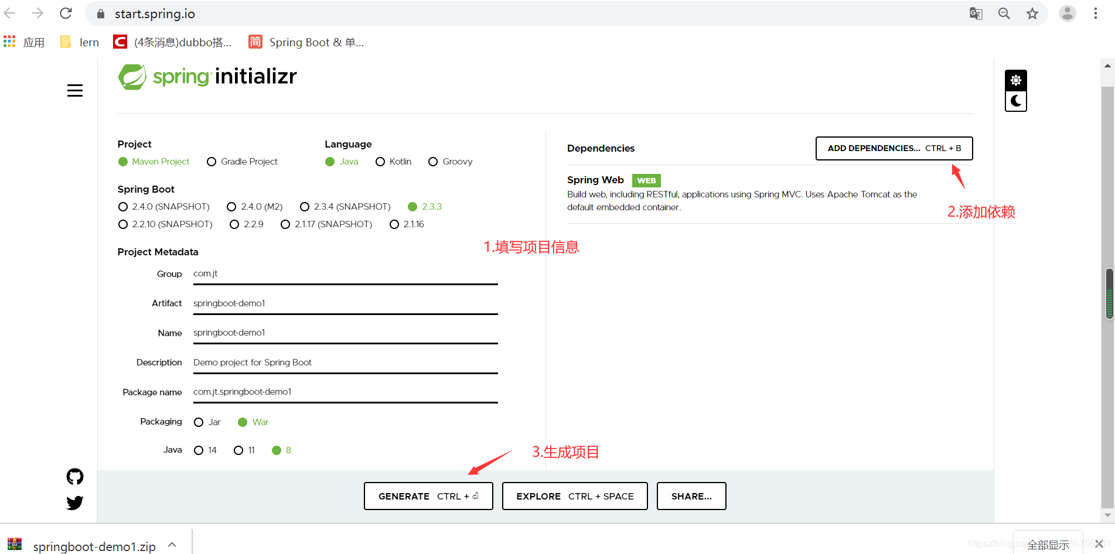Click the WEB tag badge
The image size is (1115, 554).
click(646, 180)
